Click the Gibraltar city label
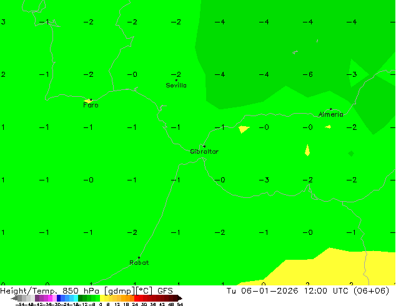The height and width of the screenshot is (306, 396). click(x=204, y=152)
